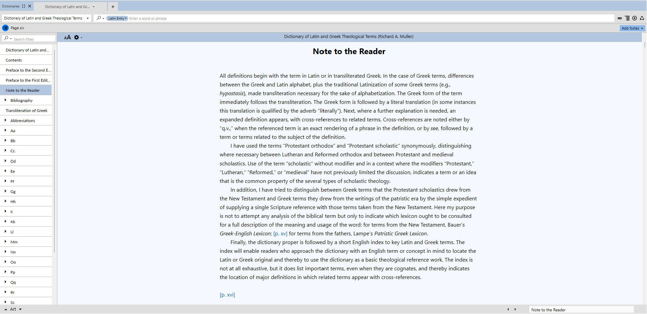Viewport: 647px width, 314px height.
Task: Click the Note to the Reader heading
Action: coord(349,51)
